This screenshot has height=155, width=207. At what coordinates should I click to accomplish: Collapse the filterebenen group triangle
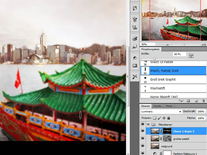point(148,125)
